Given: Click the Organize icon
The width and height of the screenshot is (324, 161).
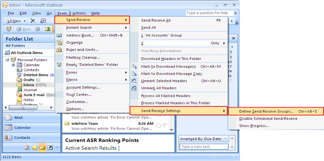Looking at the screenshot, I should pyautogui.click(x=59, y=42).
